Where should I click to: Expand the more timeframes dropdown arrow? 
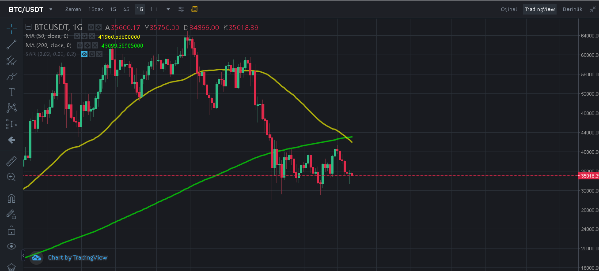click(x=168, y=9)
